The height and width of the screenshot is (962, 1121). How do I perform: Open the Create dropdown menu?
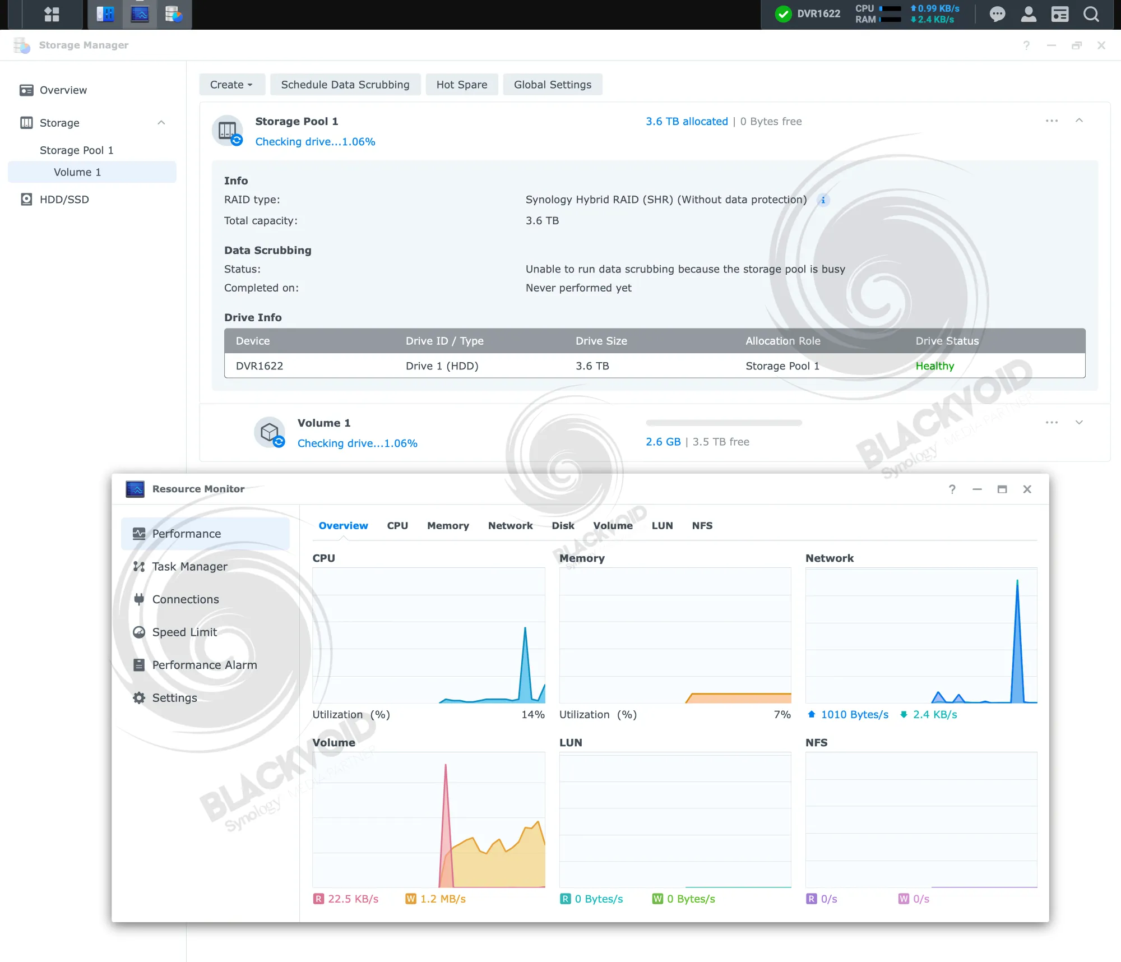[231, 85]
